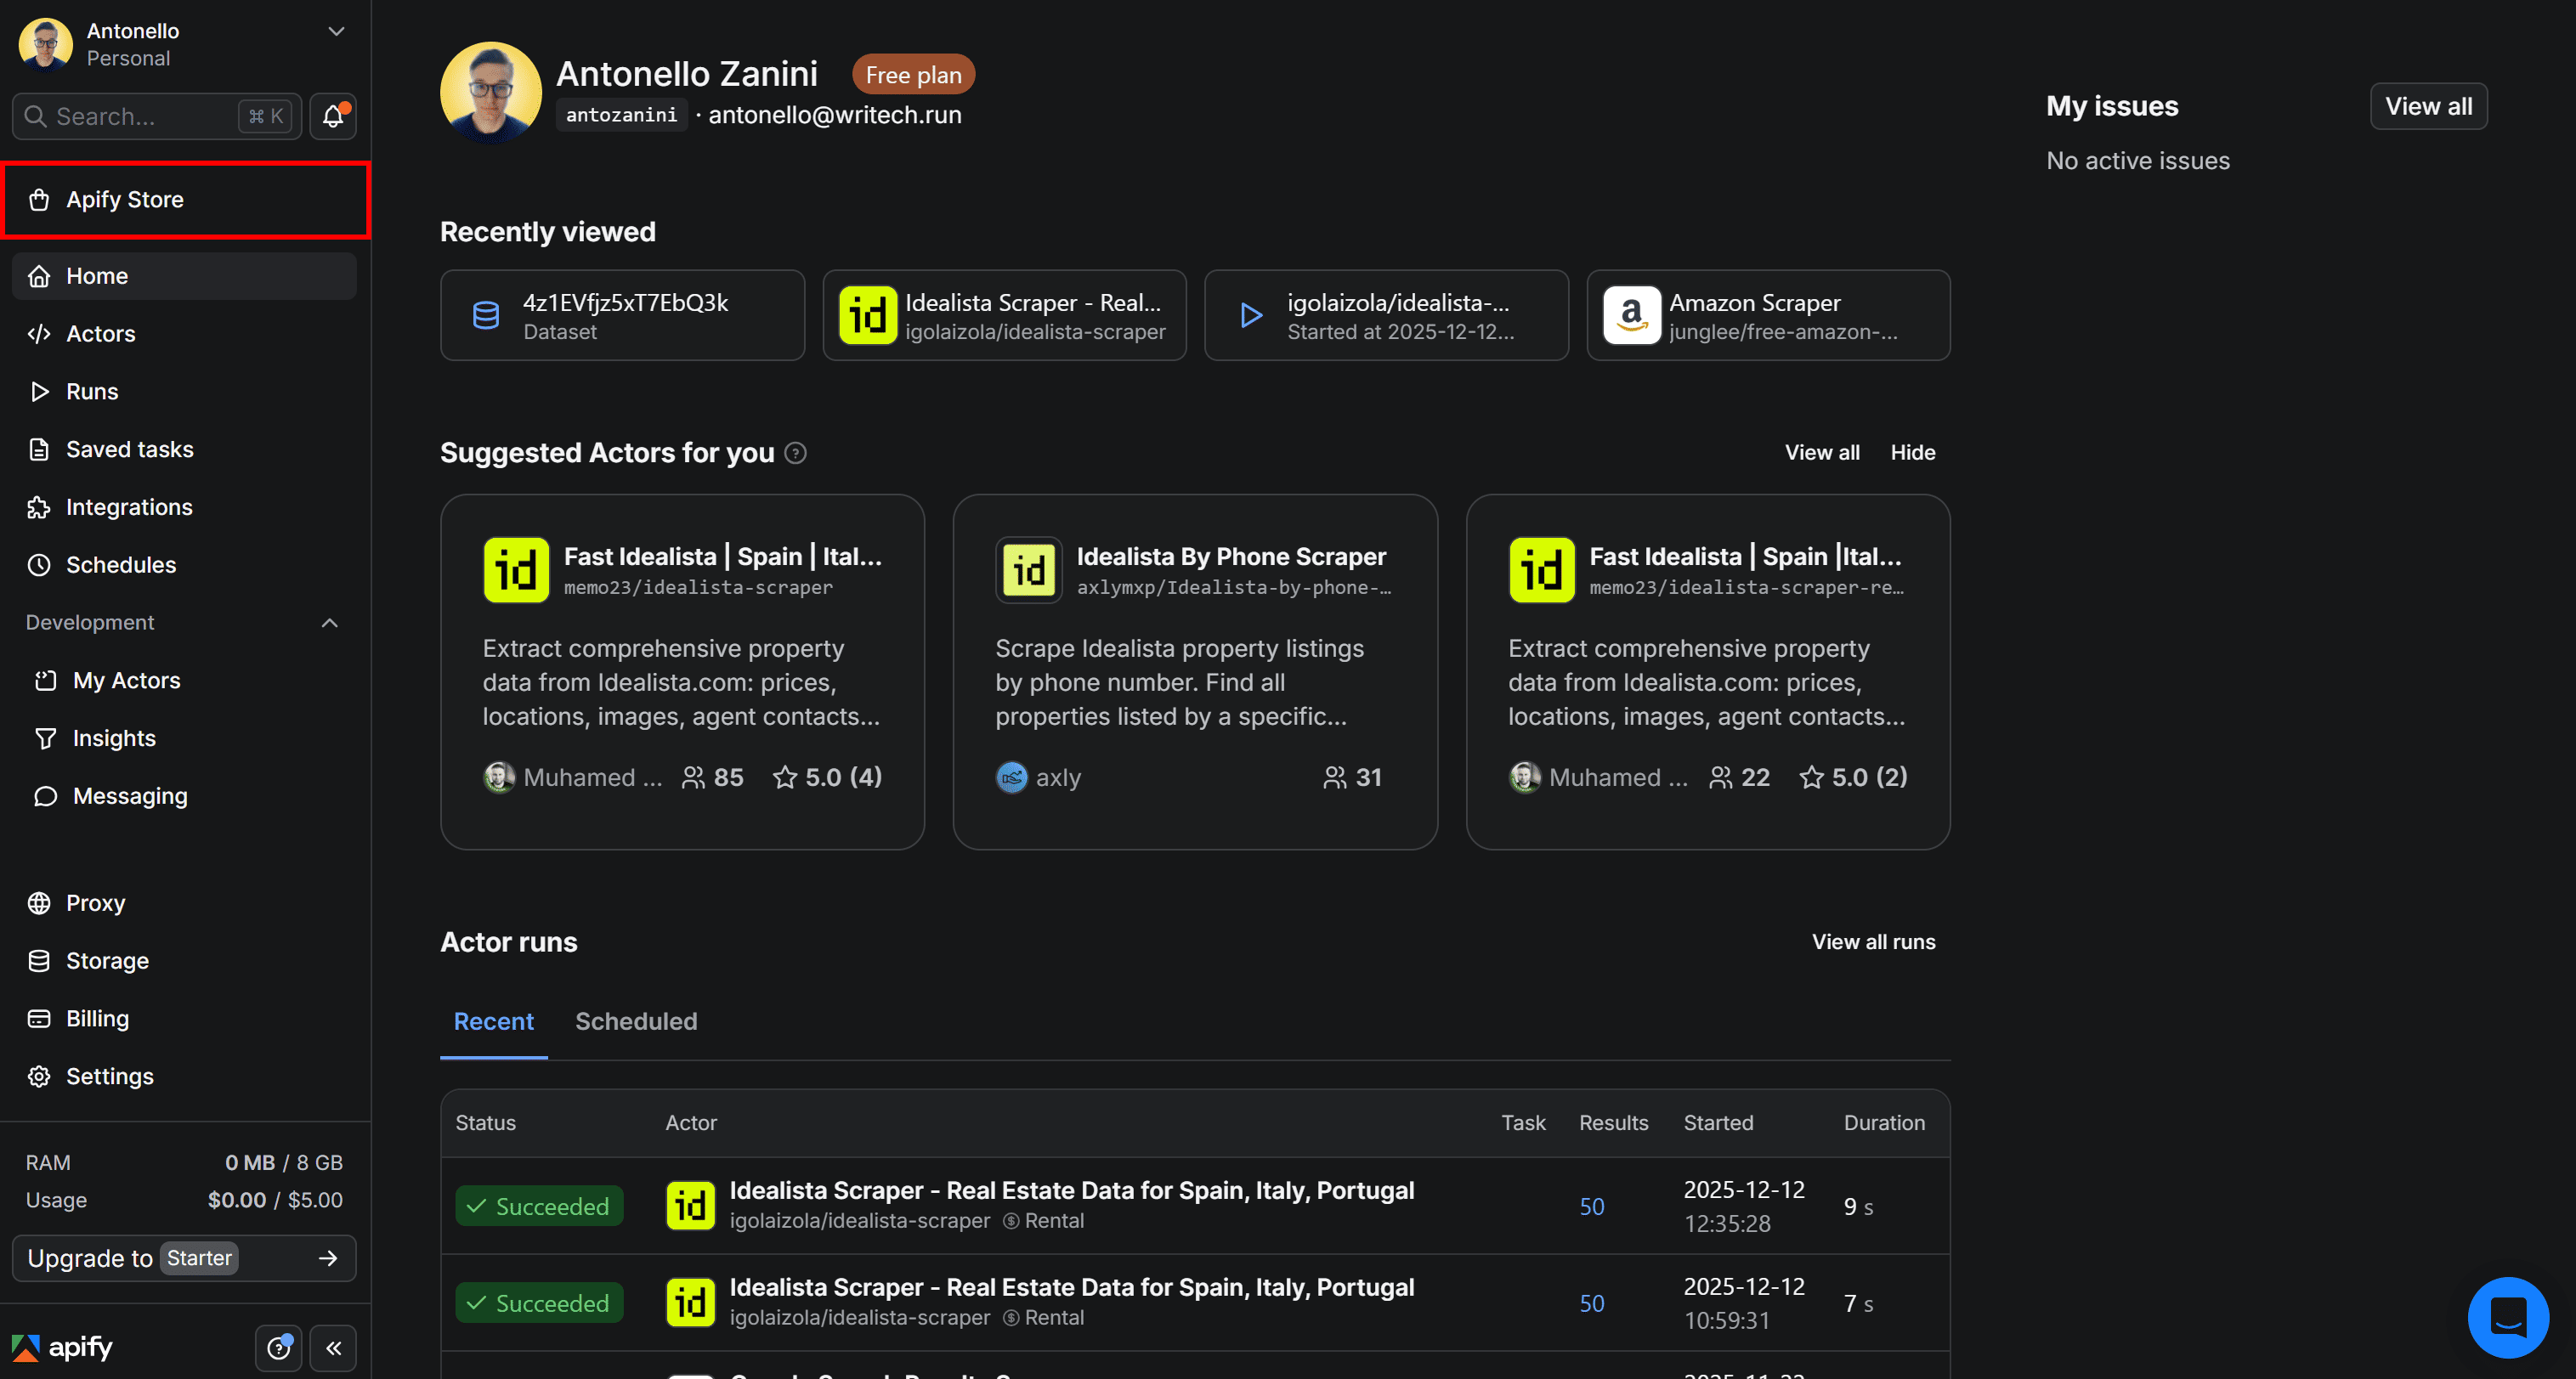The image size is (2576, 1379).
Task: View all issues with the View all button
Action: pos(2428,106)
